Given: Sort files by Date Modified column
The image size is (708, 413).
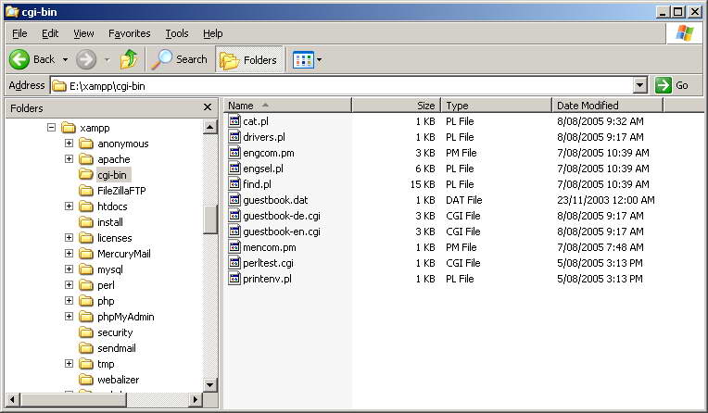Looking at the screenshot, I should pyautogui.click(x=607, y=106).
